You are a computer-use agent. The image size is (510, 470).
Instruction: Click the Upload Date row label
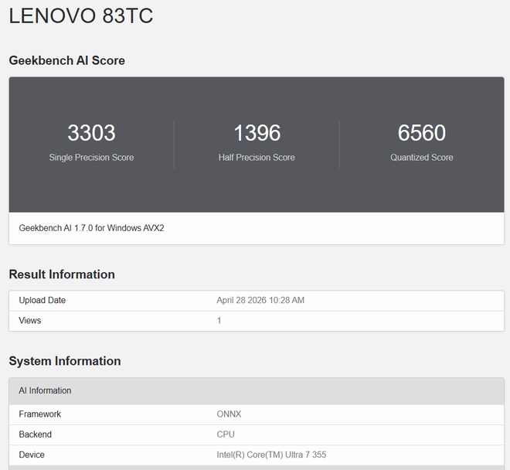(x=42, y=301)
